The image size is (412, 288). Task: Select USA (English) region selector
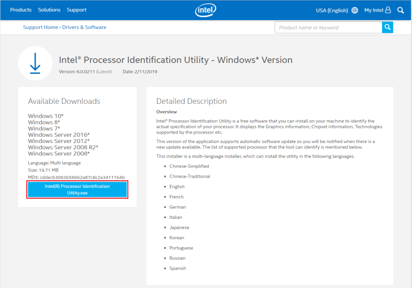(332, 10)
